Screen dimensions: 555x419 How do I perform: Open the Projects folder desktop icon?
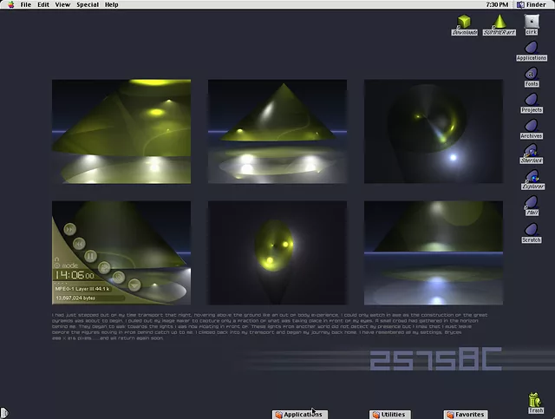(x=532, y=101)
